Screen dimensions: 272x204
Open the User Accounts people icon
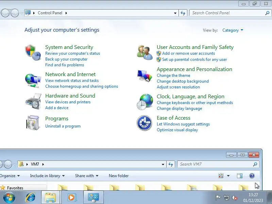145,53
